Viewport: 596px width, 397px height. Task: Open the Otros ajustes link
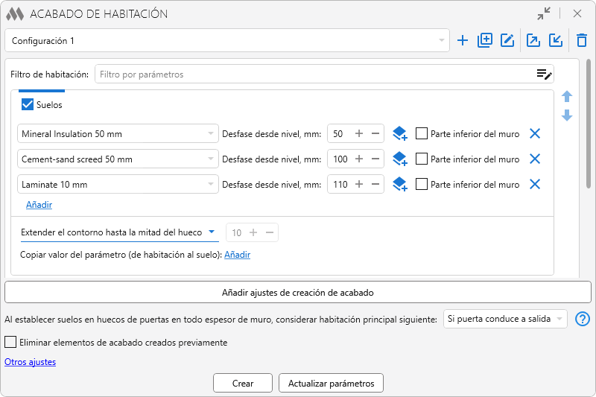click(x=30, y=362)
